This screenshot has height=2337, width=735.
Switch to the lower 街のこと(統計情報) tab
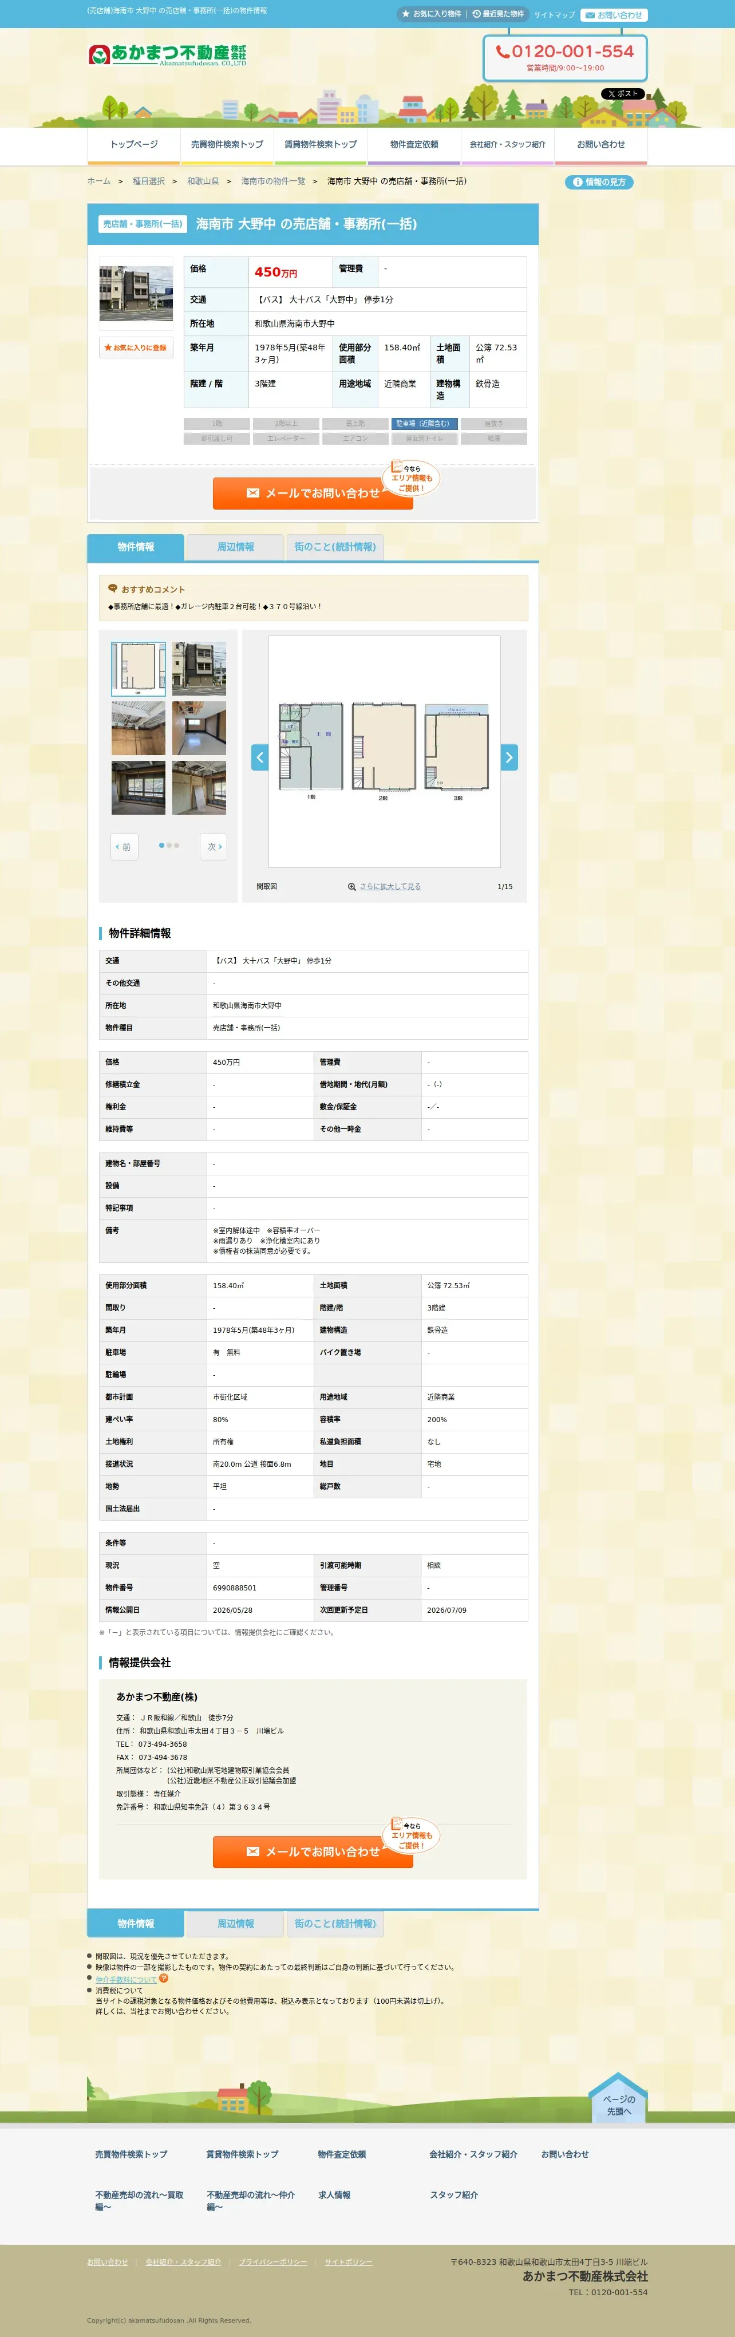tap(335, 1924)
